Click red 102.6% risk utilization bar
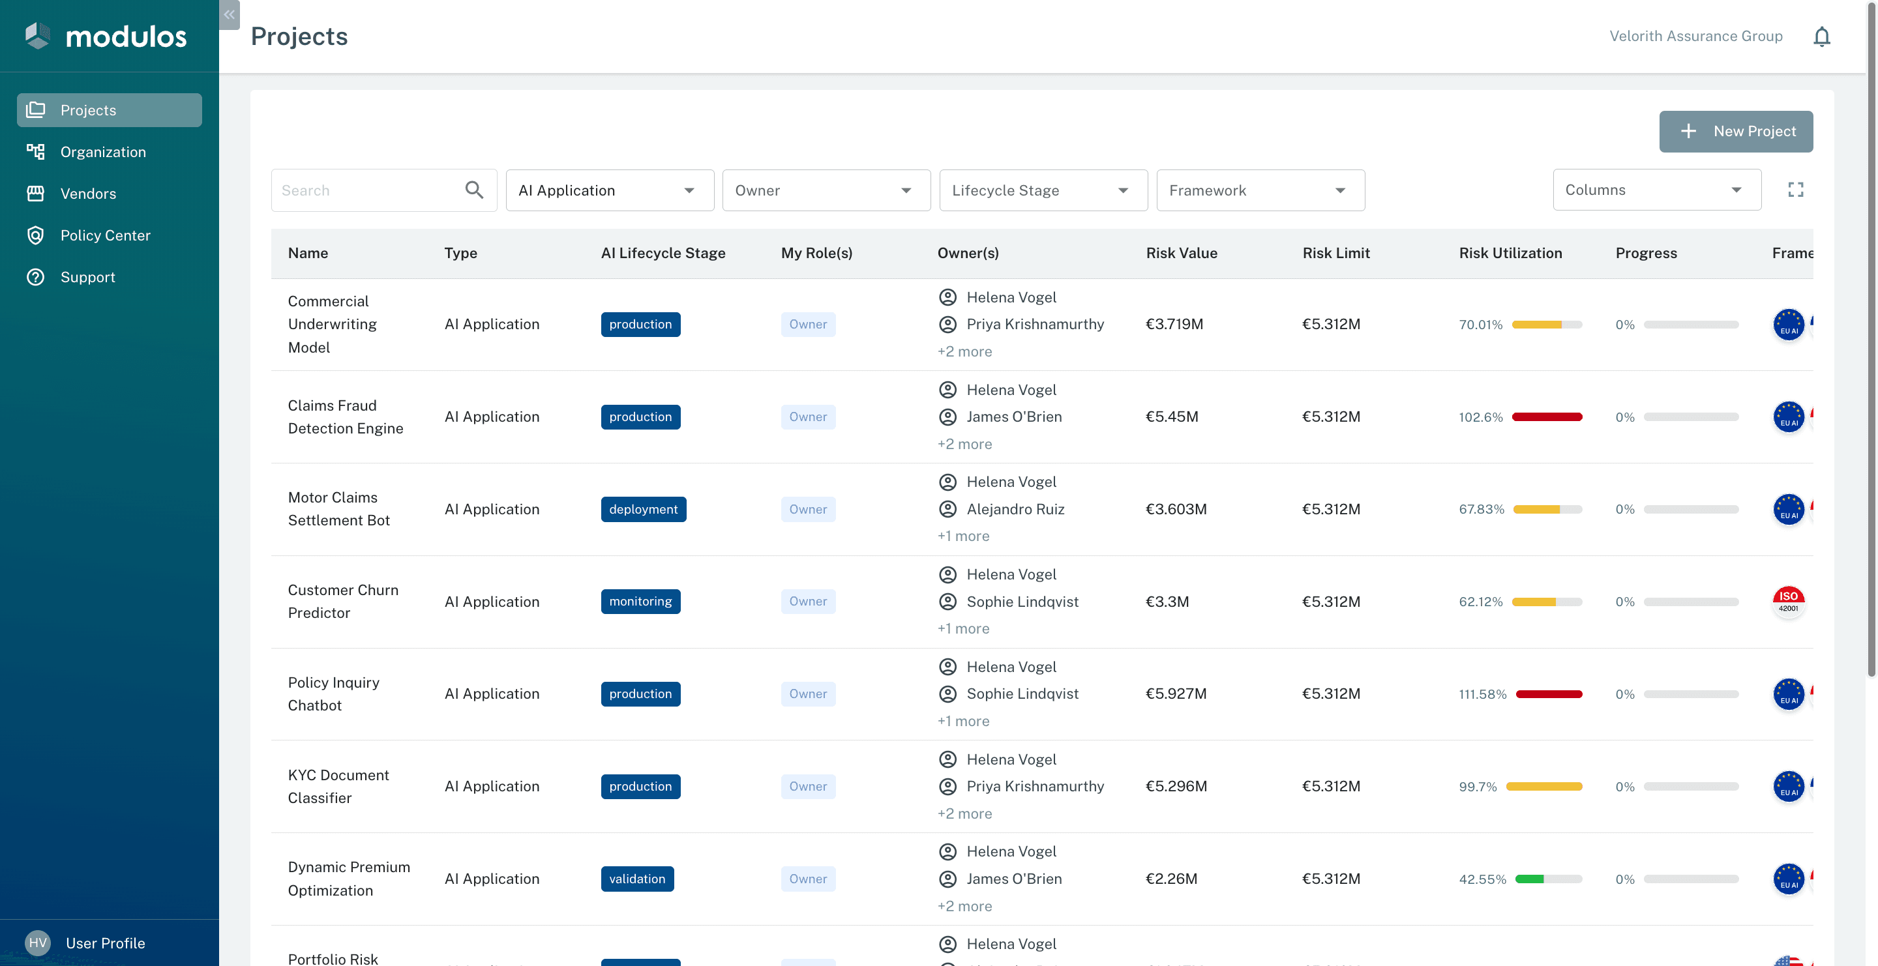 pos(1547,417)
